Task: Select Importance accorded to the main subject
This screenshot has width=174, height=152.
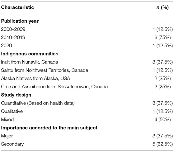Action: pos(49,128)
